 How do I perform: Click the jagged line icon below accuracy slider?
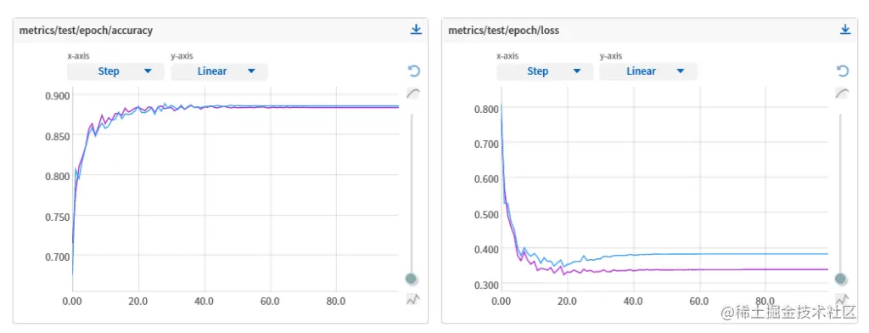[x=413, y=299]
